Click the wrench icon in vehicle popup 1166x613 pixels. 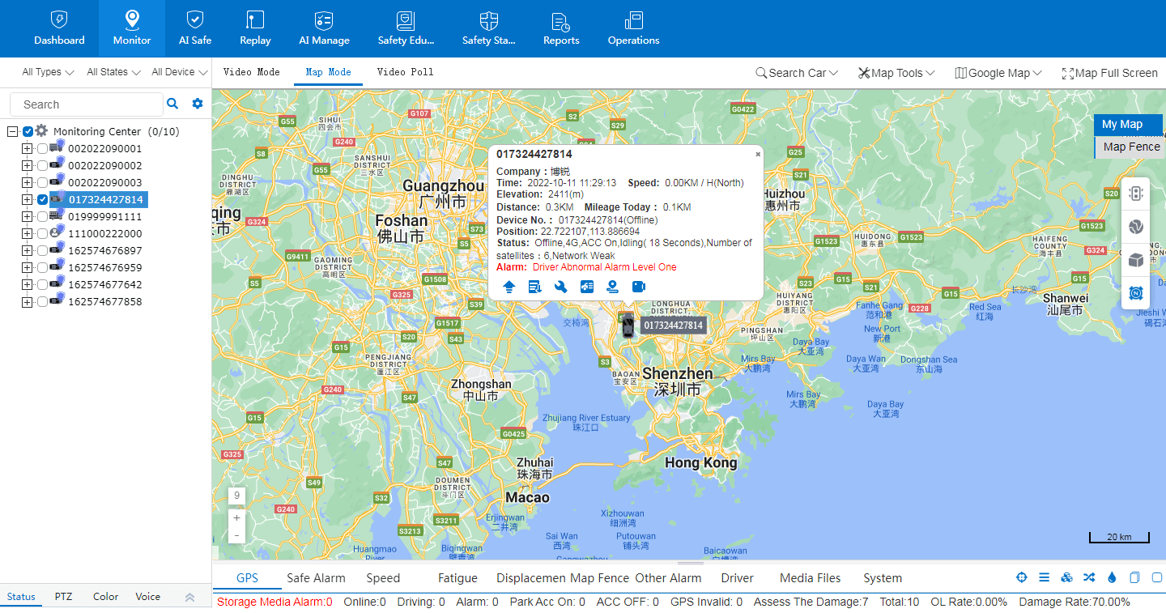[560, 287]
